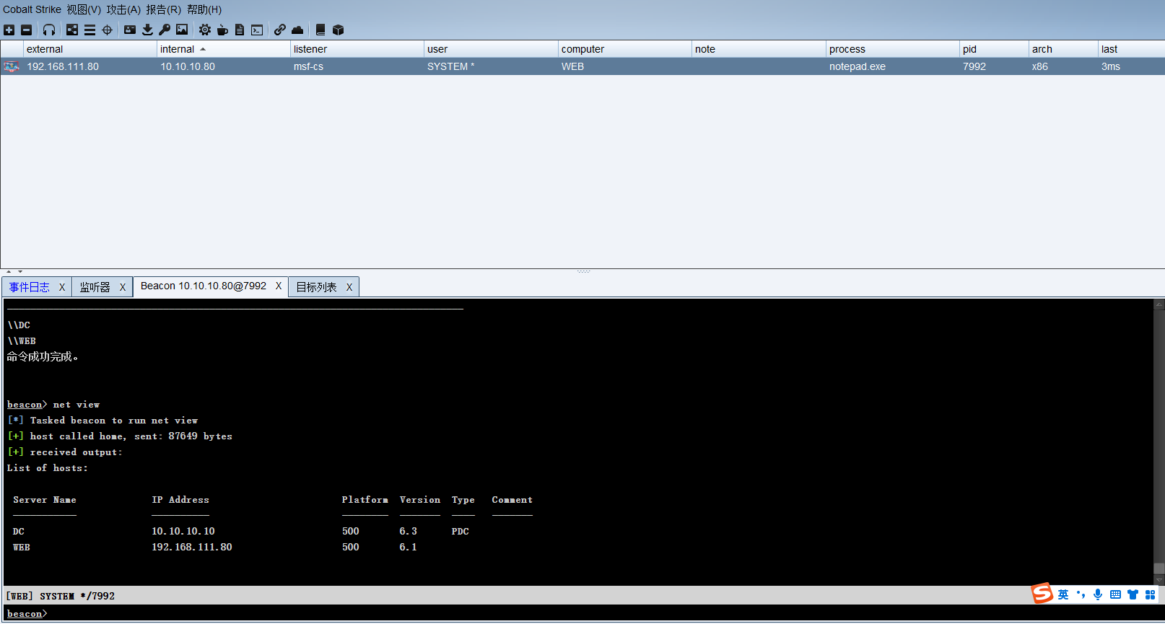
Task: Open the 帮助(H) menu
Action: (x=204, y=9)
